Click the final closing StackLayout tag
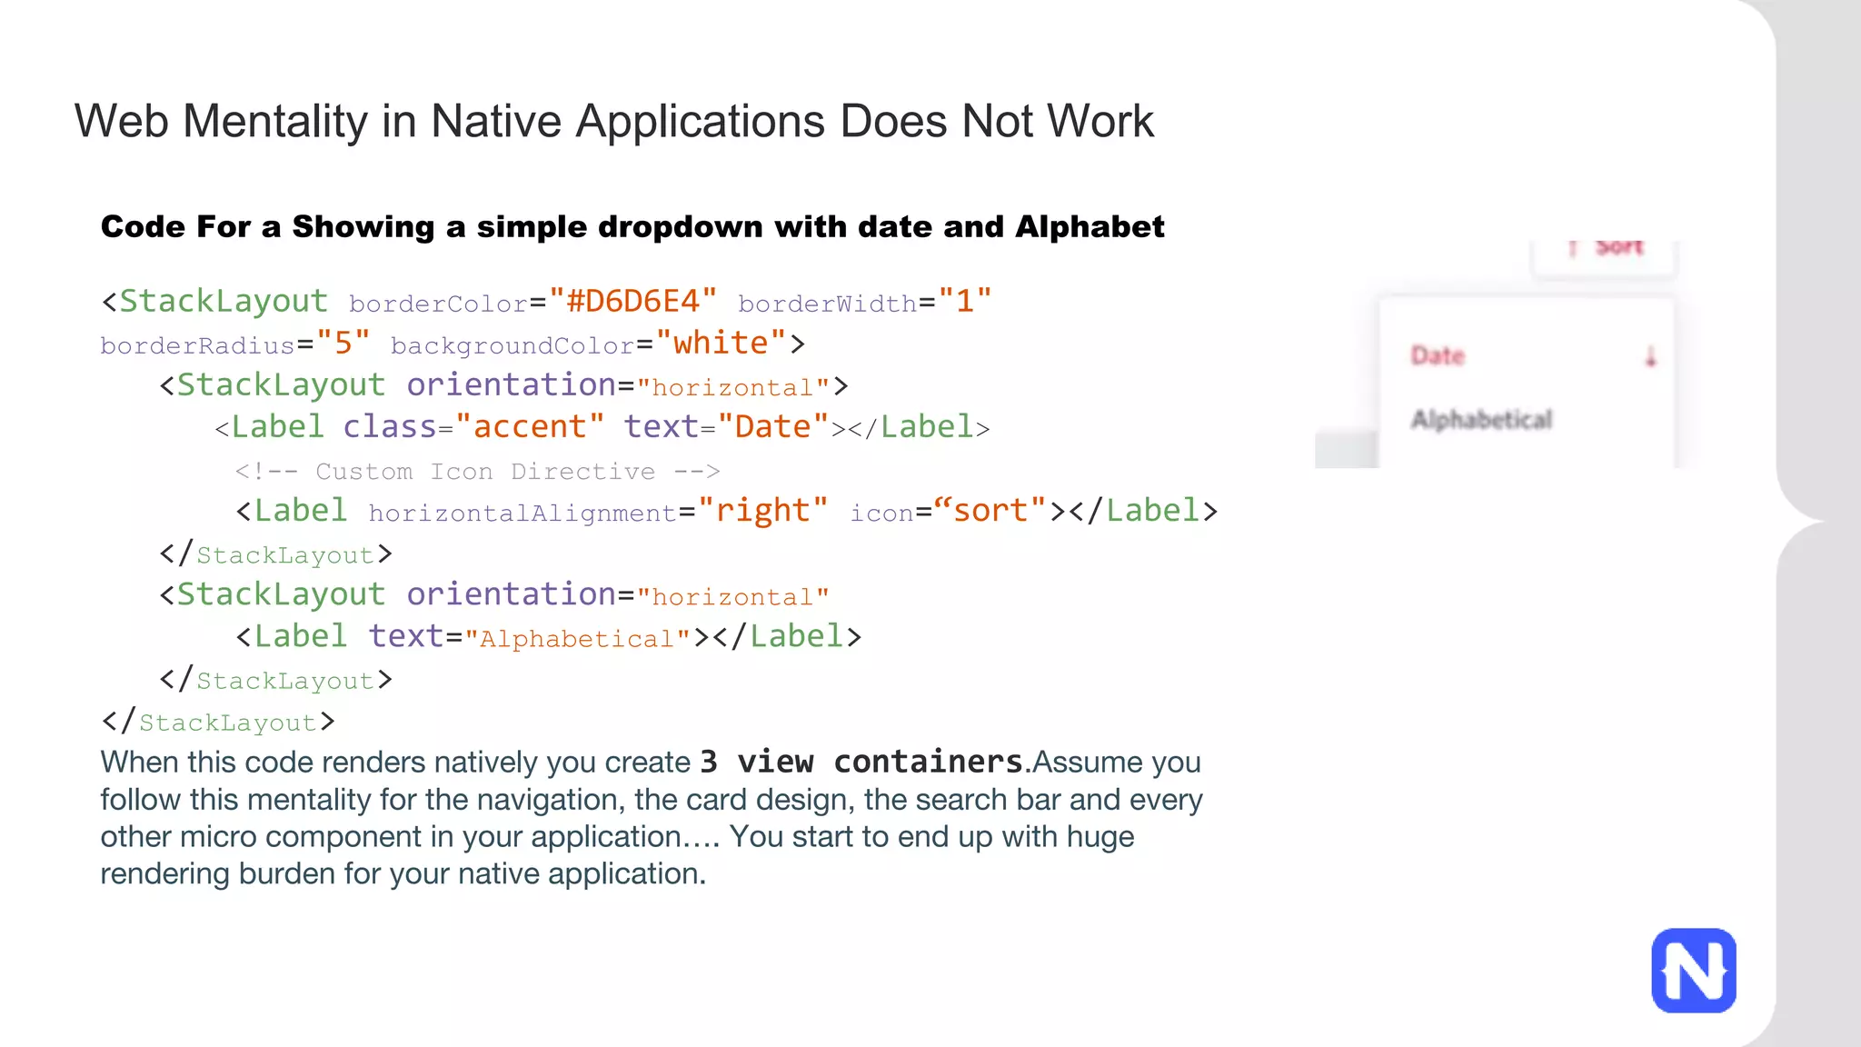 click(x=218, y=722)
